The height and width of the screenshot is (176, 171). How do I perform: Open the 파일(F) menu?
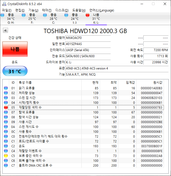[7, 10]
